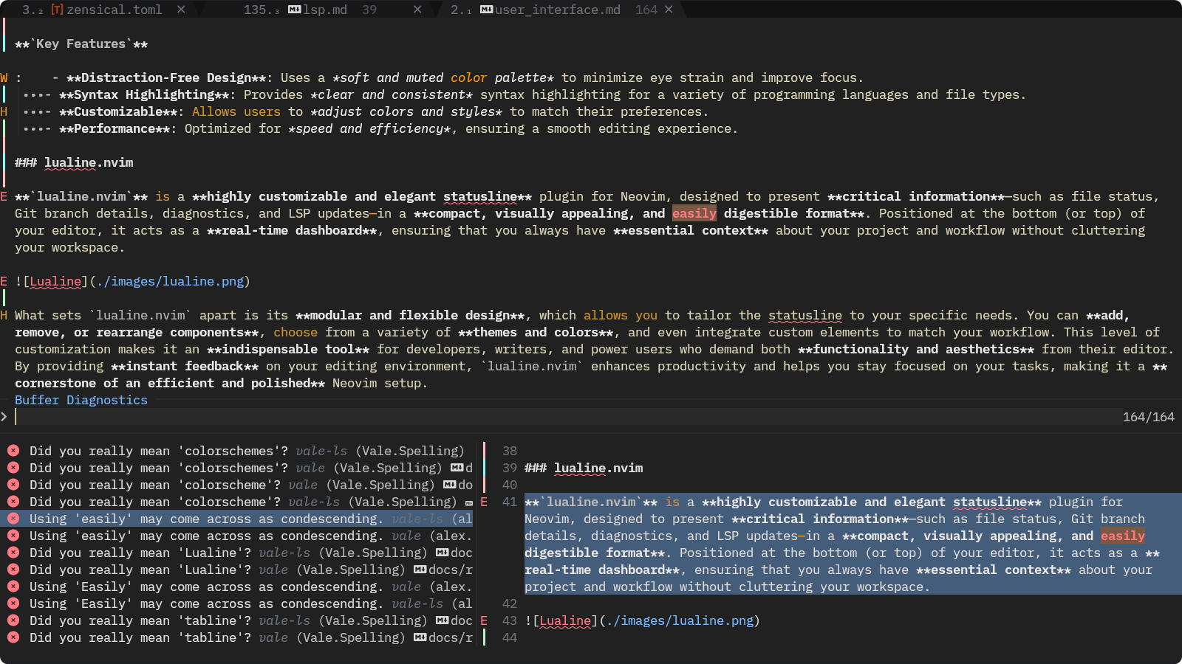Open ./images/lualine.png link in the preview pane
The height and width of the screenshot is (664, 1182).
click(x=679, y=620)
